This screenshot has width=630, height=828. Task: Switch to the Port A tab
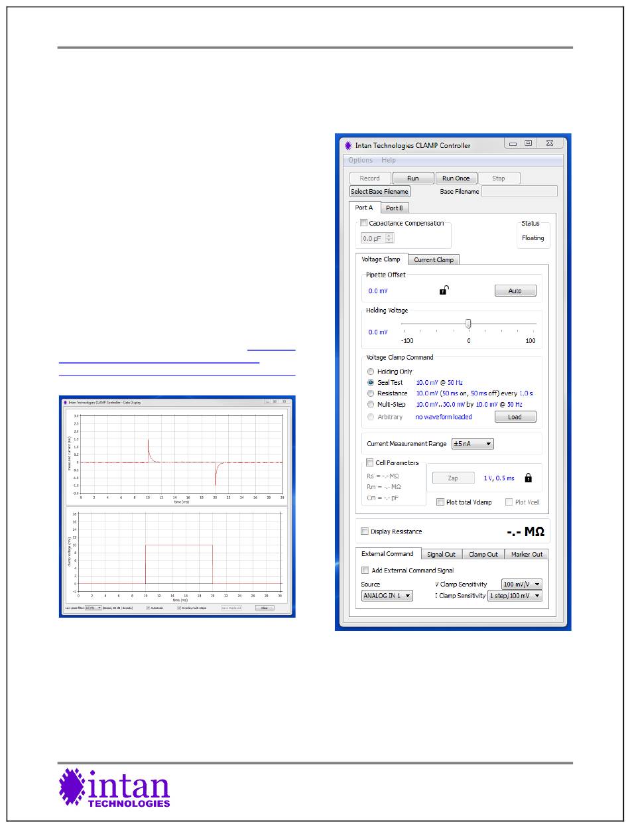tap(365, 208)
